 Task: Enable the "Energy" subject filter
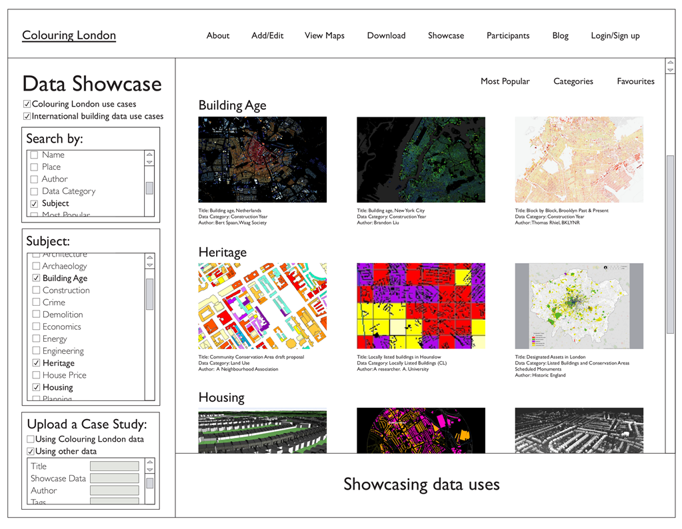tap(37, 338)
